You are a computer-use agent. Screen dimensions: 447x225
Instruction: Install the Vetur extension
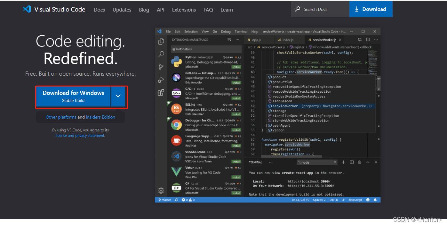pyautogui.click(x=236, y=177)
